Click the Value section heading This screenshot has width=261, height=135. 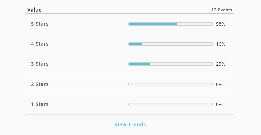pyautogui.click(x=34, y=10)
